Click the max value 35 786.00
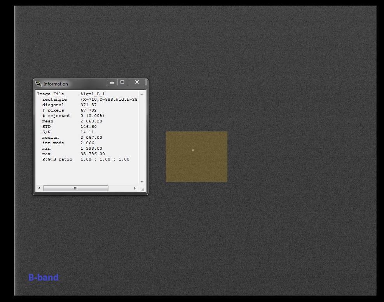Image resolution: width=384 pixels, height=302 pixels. 93,154
